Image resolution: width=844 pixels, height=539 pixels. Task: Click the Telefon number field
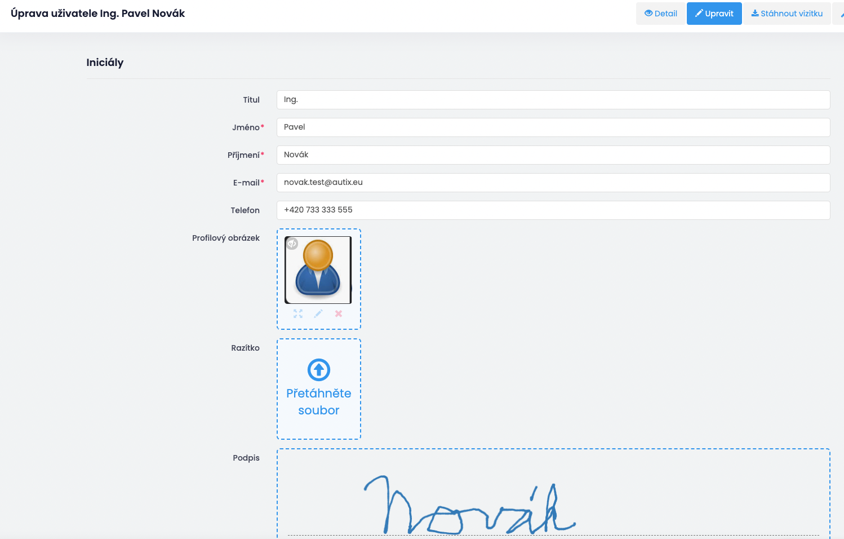553,210
